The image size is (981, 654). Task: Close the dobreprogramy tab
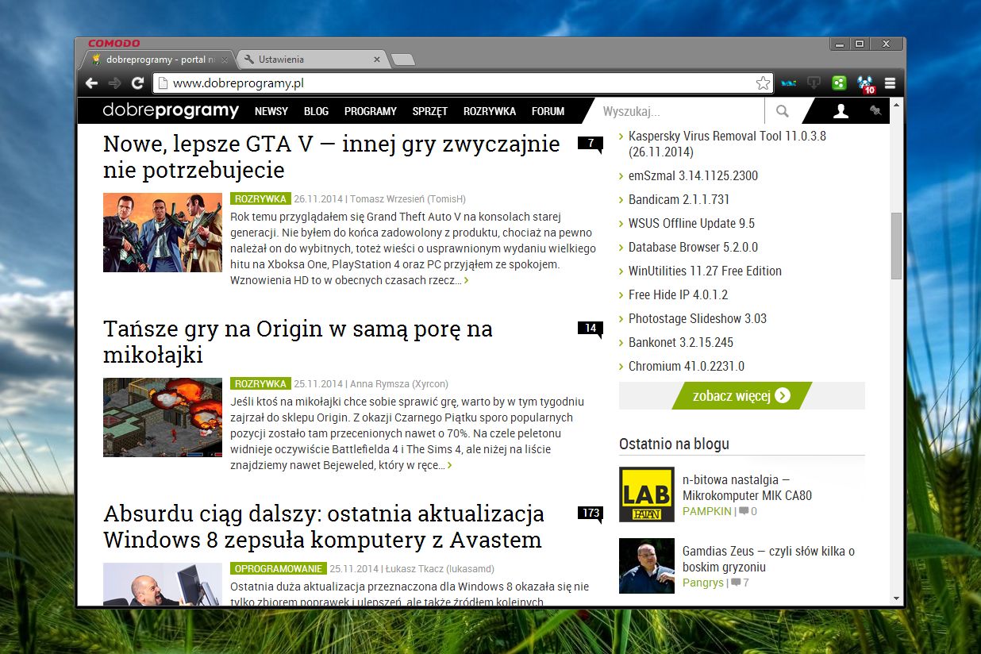[225, 60]
